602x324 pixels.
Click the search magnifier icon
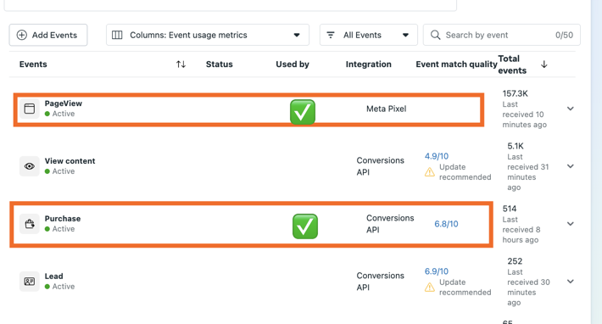pyautogui.click(x=435, y=35)
